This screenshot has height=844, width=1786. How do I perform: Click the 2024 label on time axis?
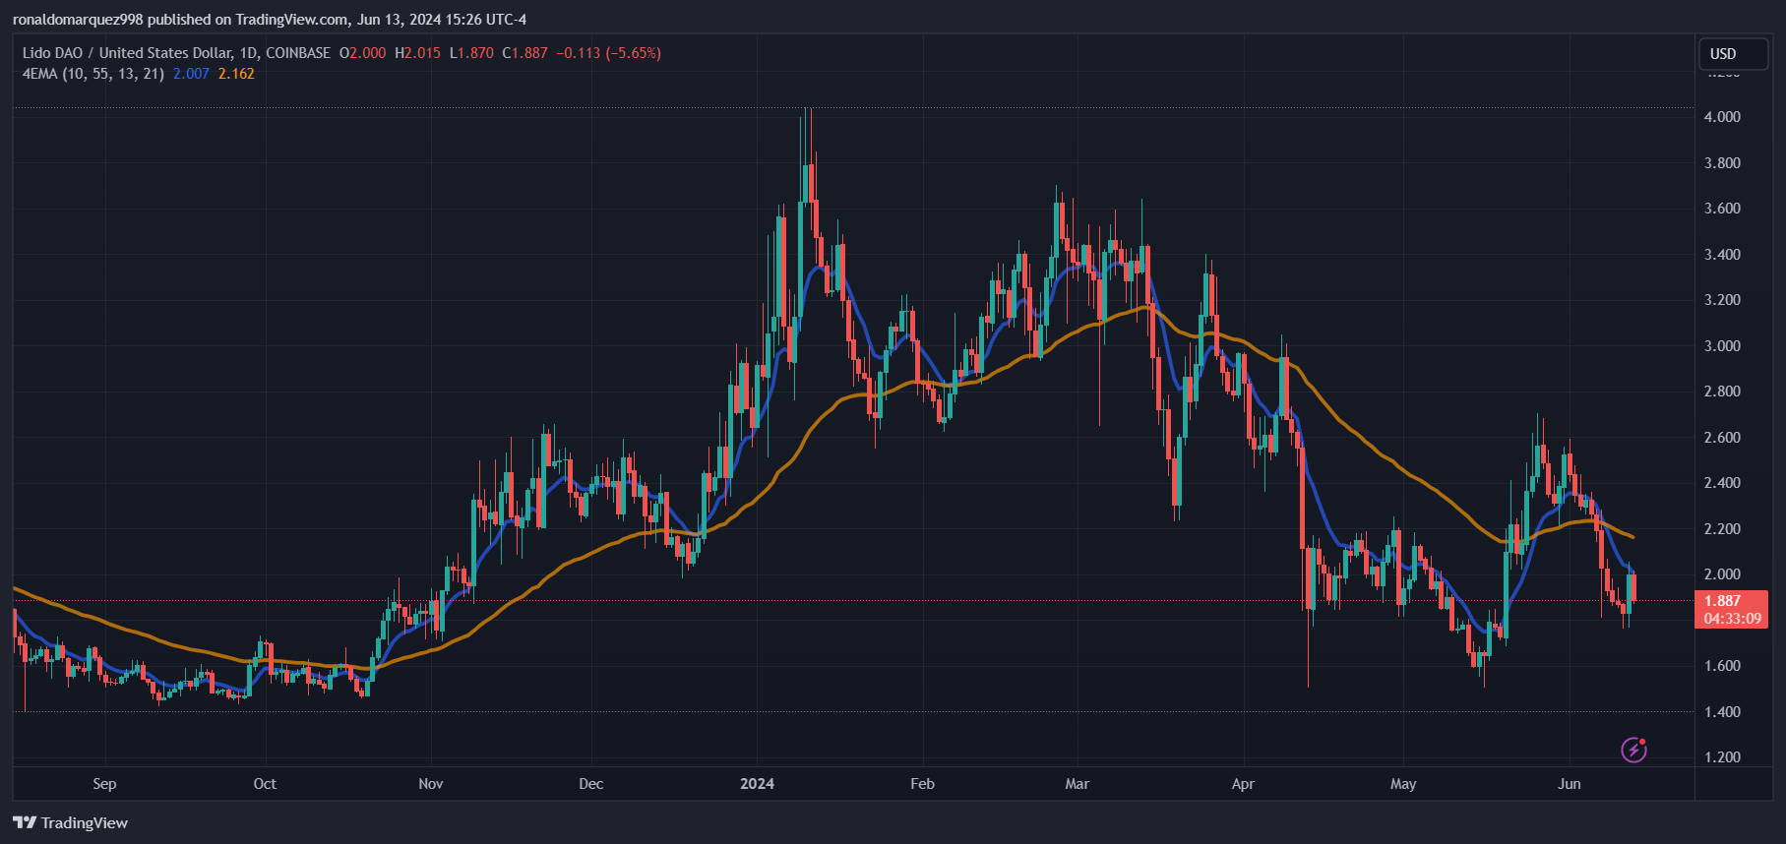757,784
